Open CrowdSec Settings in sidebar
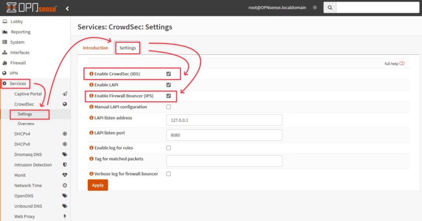The height and width of the screenshot is (221, 422). [x=25, y=114]
